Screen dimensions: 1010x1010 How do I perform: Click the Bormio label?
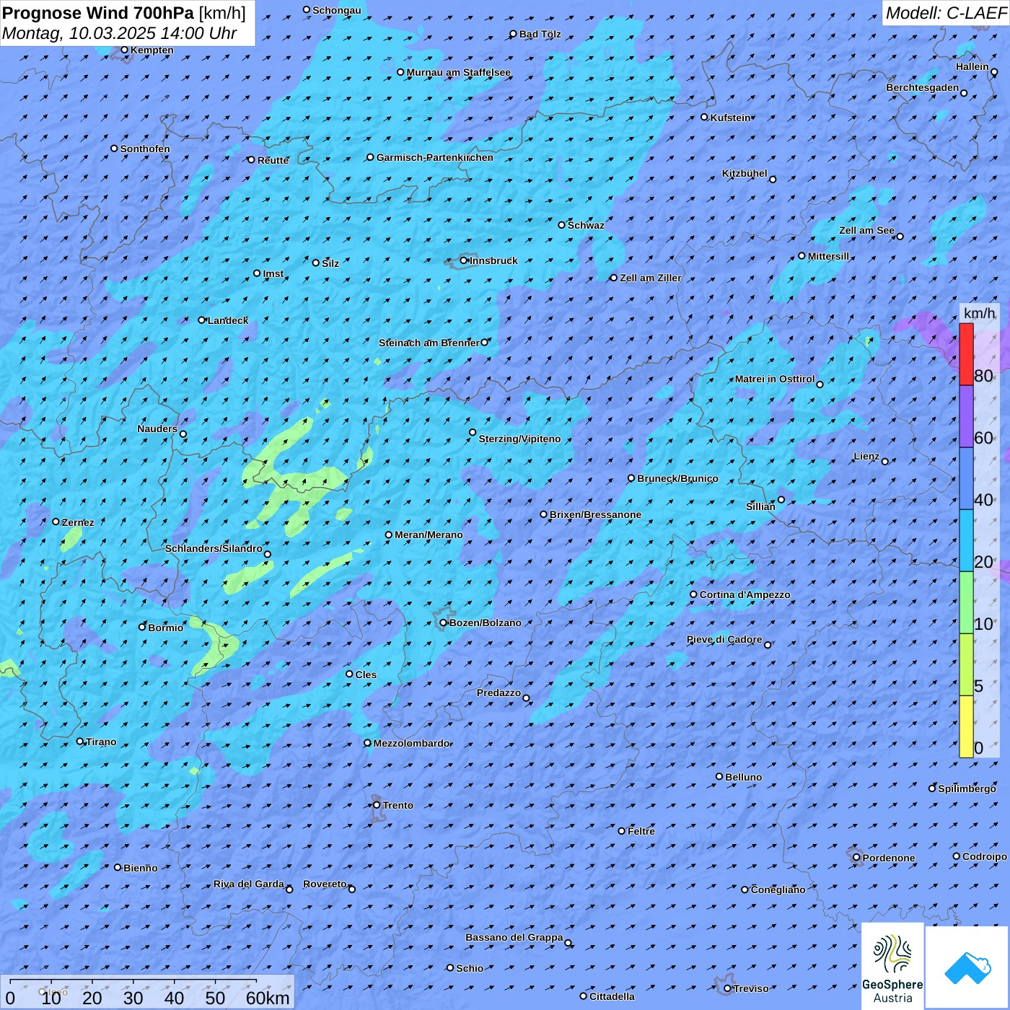(x=166, y=628)
